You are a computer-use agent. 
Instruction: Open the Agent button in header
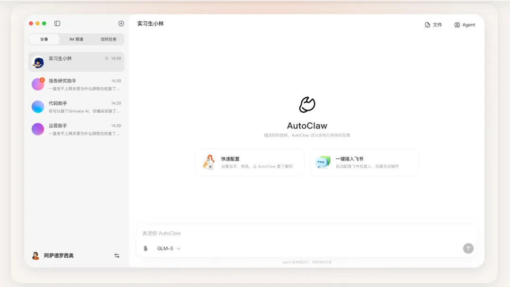pos(465,25)
